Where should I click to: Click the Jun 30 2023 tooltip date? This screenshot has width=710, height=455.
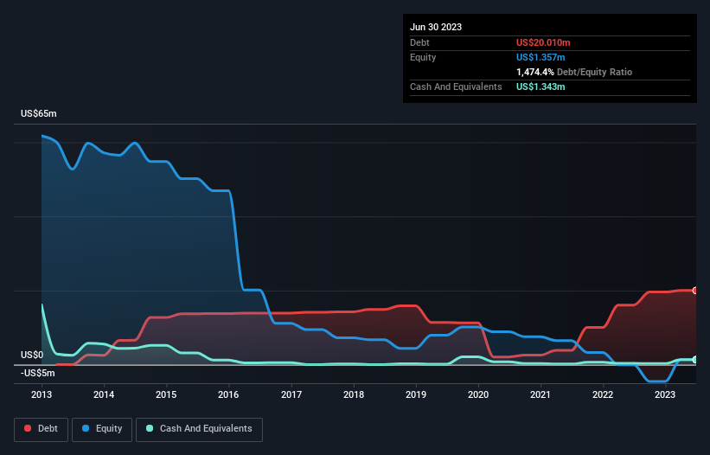coord(436,27)
